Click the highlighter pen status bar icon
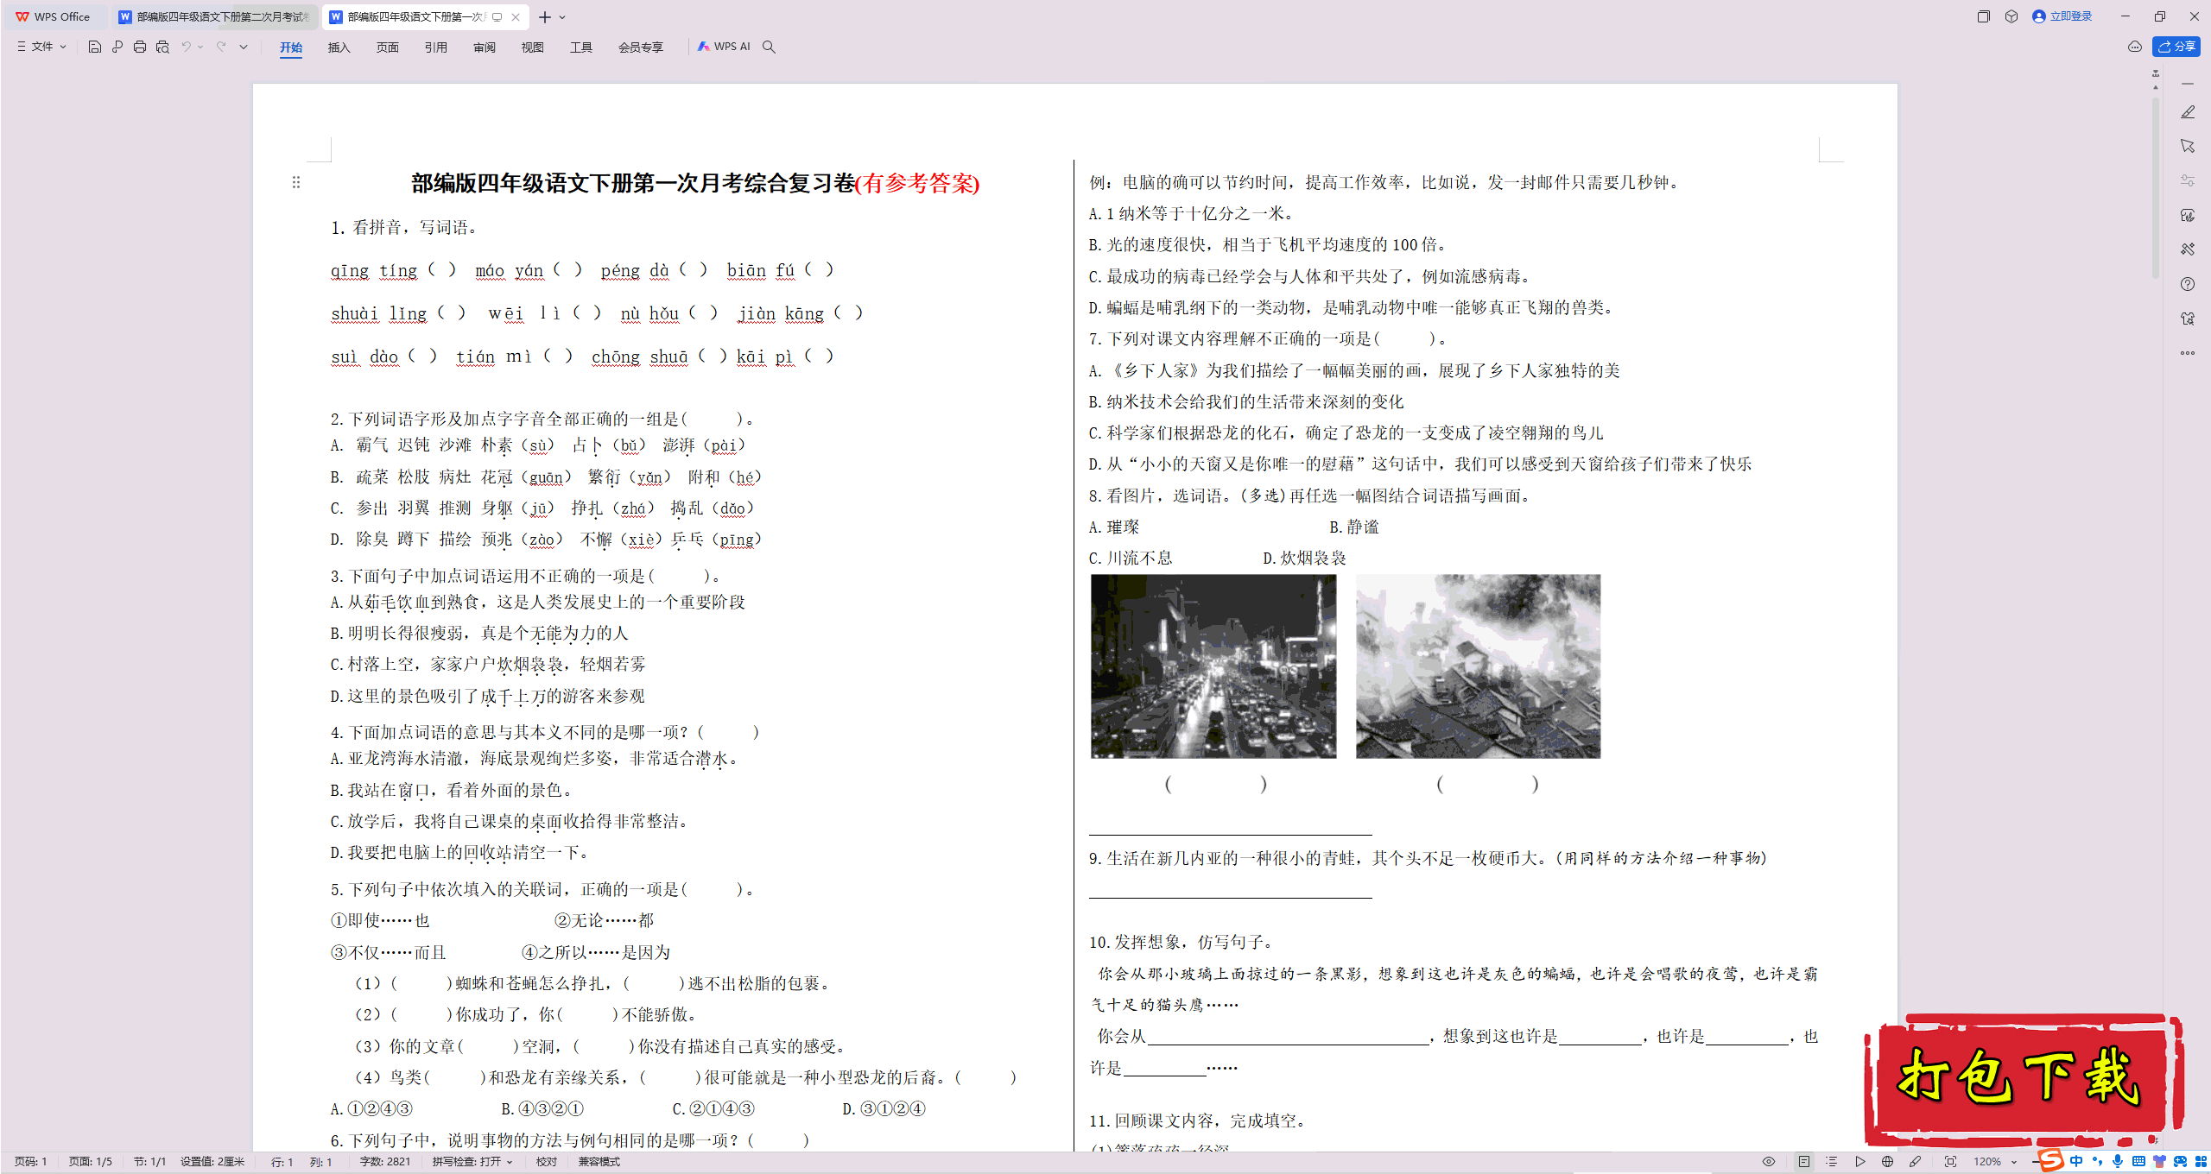The height and width of the screenshot is (1174, 2211). coord(1916,1162)
